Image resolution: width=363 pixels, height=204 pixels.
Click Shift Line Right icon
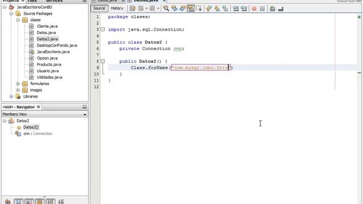point(244,8)
